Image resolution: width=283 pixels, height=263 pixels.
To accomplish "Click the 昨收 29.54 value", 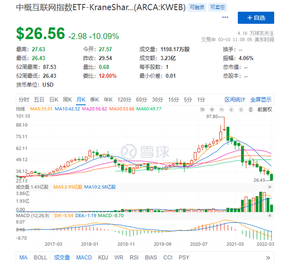I will tap(105, 58).
